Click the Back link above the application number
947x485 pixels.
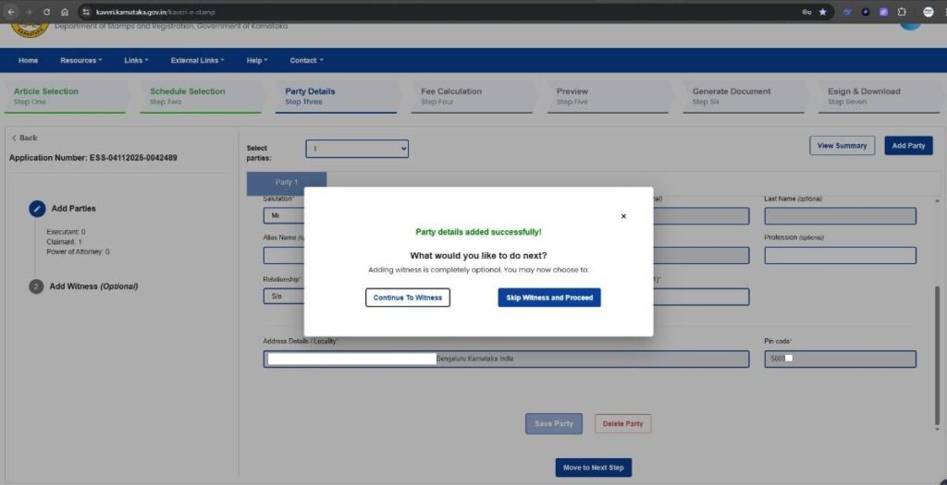click(x=25, y=138)
